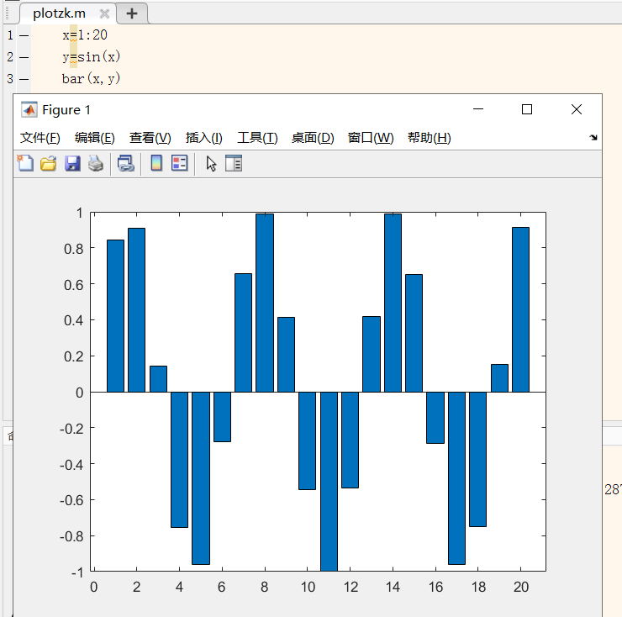The height and width of the screenshot is (617, 622).
Task: Save the figure with the floppy disk icon
Action: [x=72, y=163]
